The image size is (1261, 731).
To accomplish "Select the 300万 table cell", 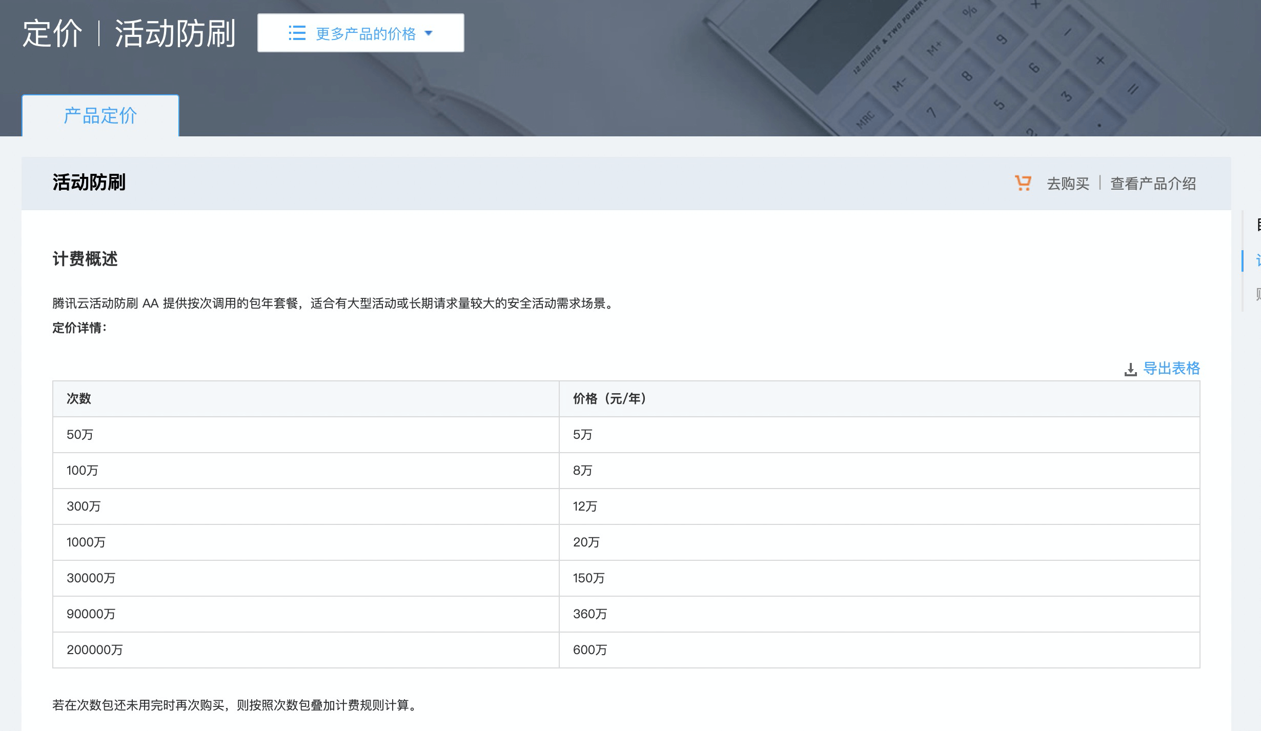I will coord(306,506).
